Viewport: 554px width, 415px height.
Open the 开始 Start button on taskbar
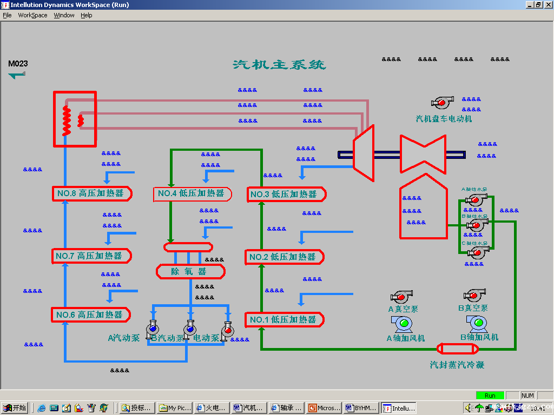pos(15,408)
